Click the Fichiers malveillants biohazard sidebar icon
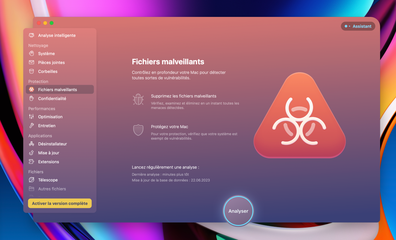The width and height of the screenshot is (396, 240). click(x=32, y=89)
